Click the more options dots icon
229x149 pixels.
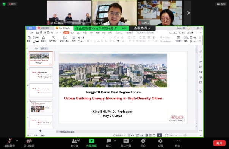[x=177, y=141]
